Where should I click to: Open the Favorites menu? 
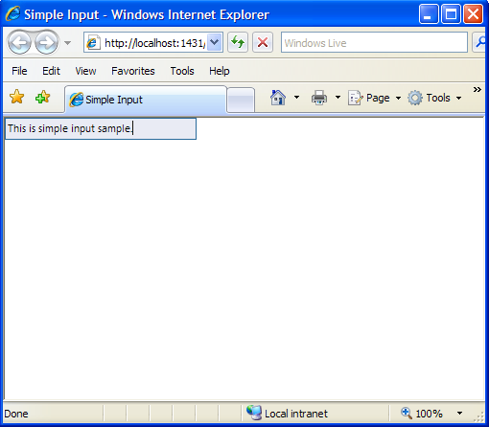point(133,71)
